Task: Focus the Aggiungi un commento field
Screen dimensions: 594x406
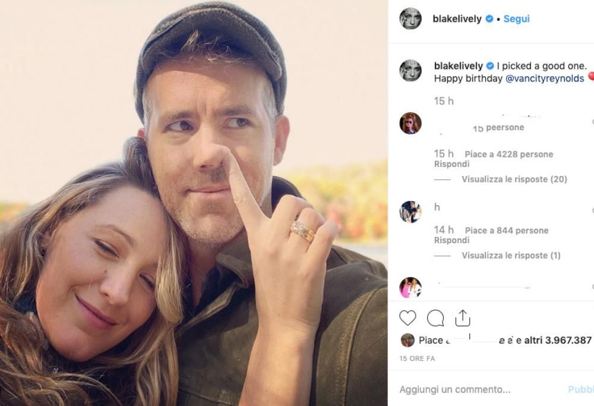Action: pyautogui.click(x=475, y=389)
